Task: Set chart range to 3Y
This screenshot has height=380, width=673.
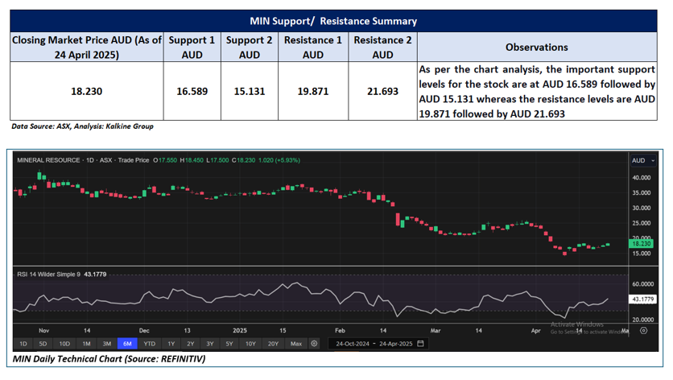Action: point(210,344)
